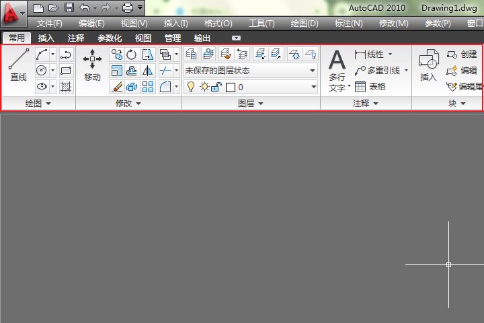Image resolution: width=484 pixels, height=323 pixels.
Task: Click layer 0 white color swatch
Action: [231, 87]
